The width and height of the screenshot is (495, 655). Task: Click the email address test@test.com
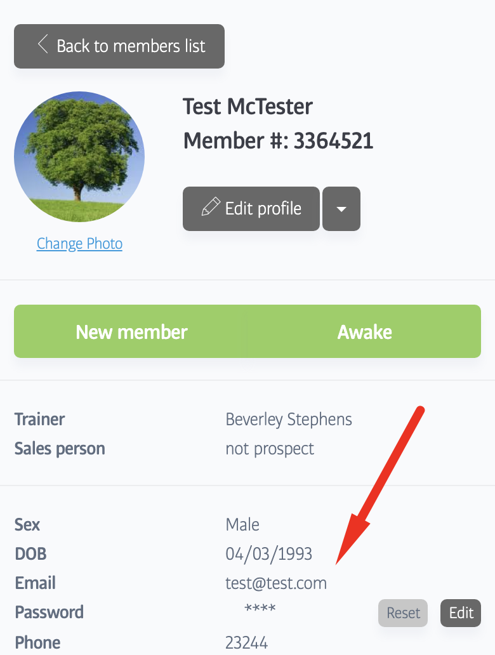click(276, 583)
